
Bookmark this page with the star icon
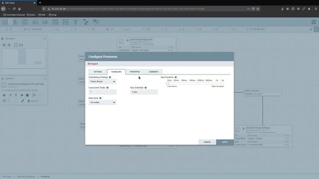pyautogui.click(x=258, y=9)
